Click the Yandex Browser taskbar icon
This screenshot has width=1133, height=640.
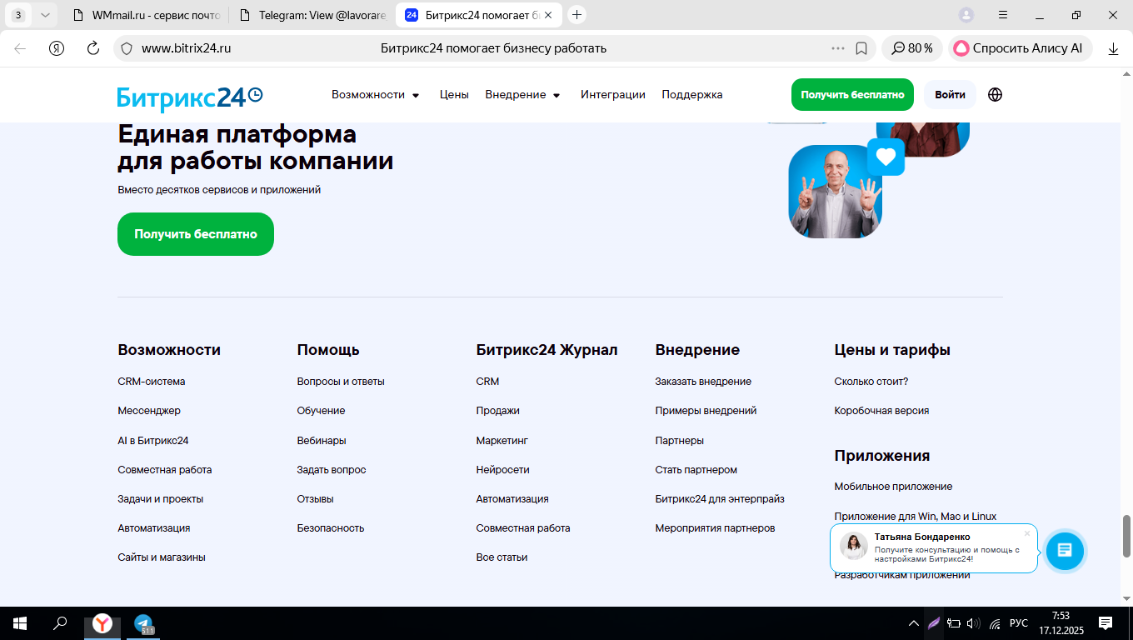tap(102, 623)
